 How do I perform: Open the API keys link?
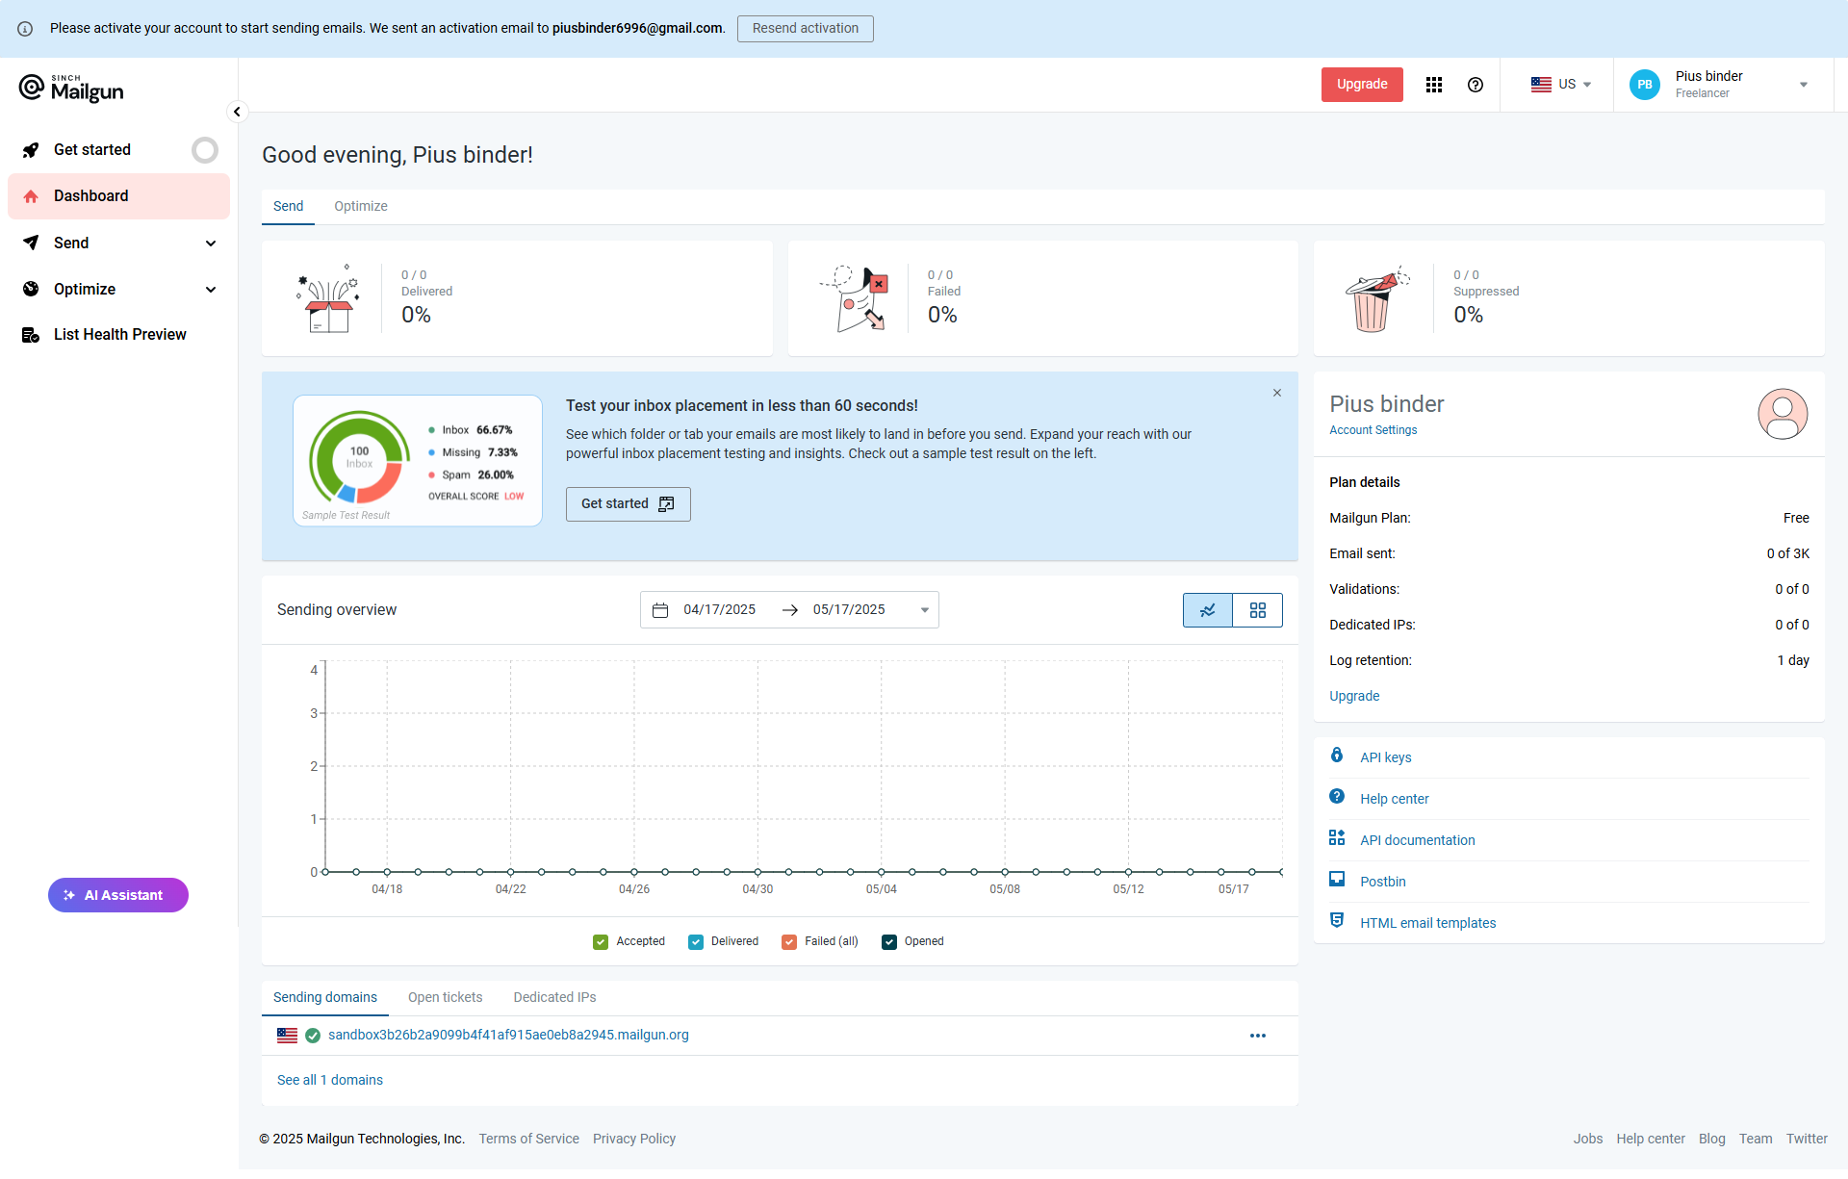coord(1385,758)
